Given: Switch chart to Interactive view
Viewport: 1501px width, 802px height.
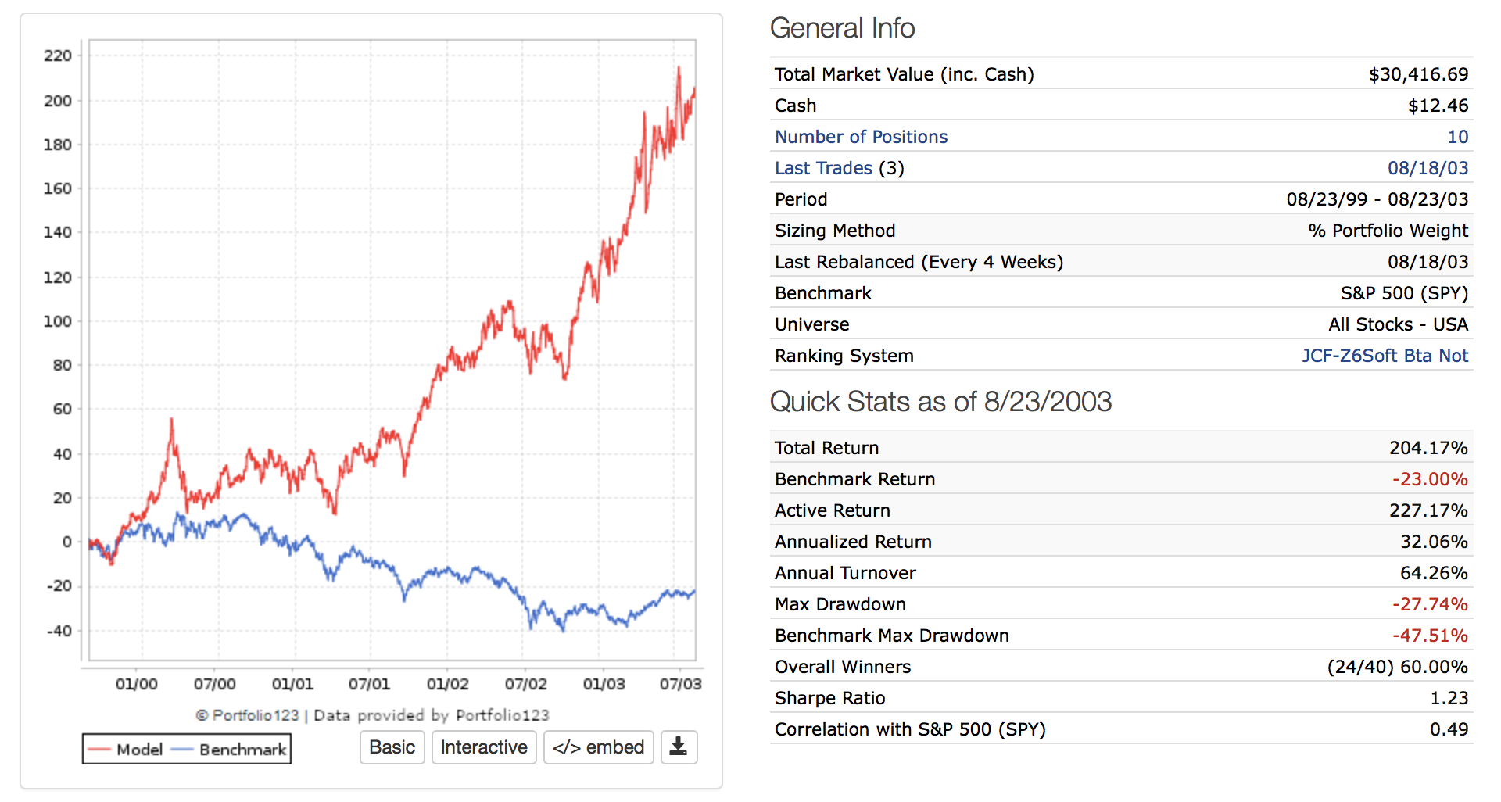Looking at the screenshot, I should [x=484, y=747].
